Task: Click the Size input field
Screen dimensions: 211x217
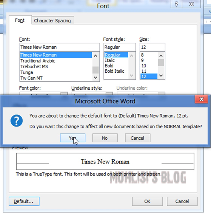Action: coord(152,47)
